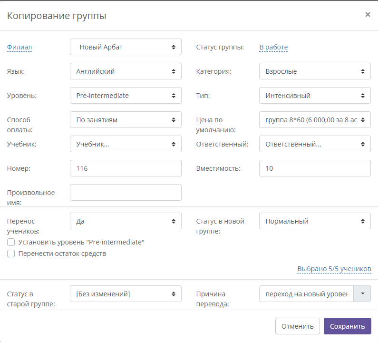Open the Цена по умолчанию dropdown
The height and width of the screenshot is (342, 378).
pyautogui.click(x=315, y=120)
